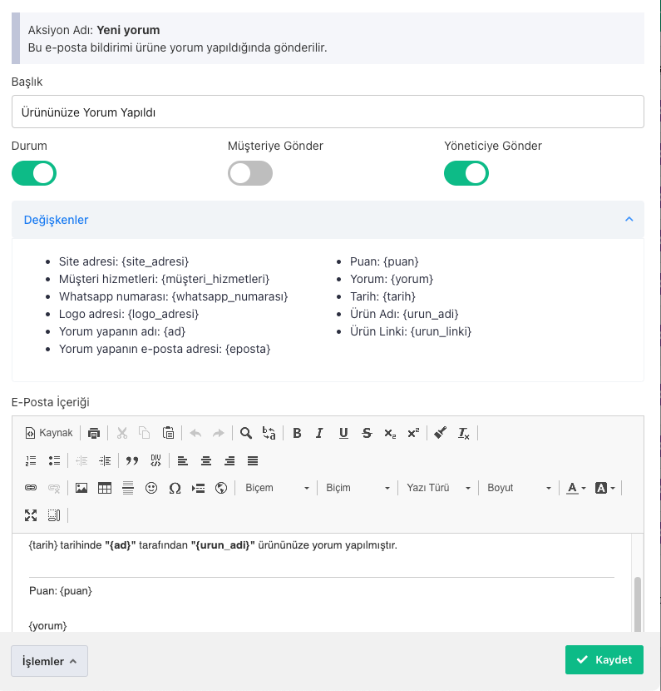Screen dimensions: 661x691
Task: Open the text color picker
Action: pyautogui.click(x=576, y=488)
